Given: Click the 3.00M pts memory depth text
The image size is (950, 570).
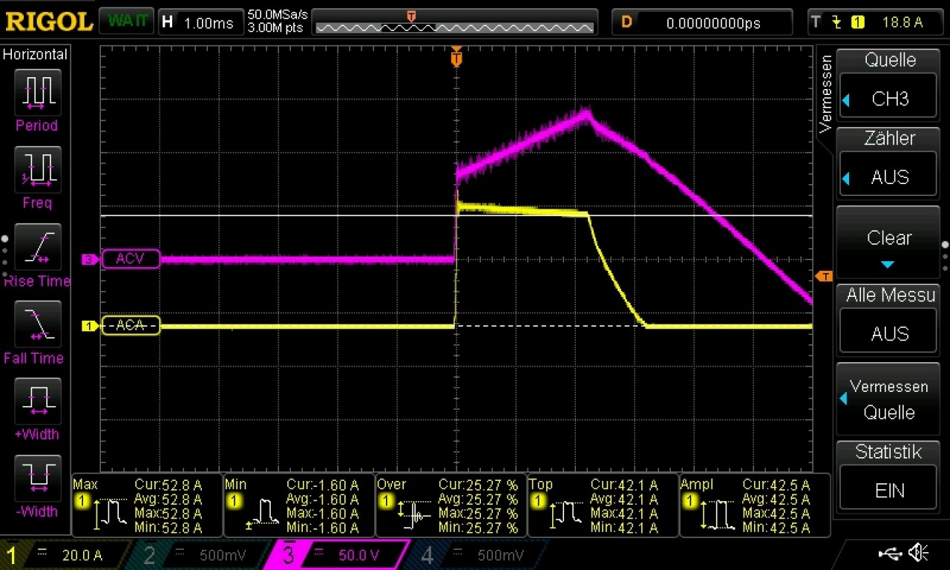Looking at the screenshot, I should [274, 28].
